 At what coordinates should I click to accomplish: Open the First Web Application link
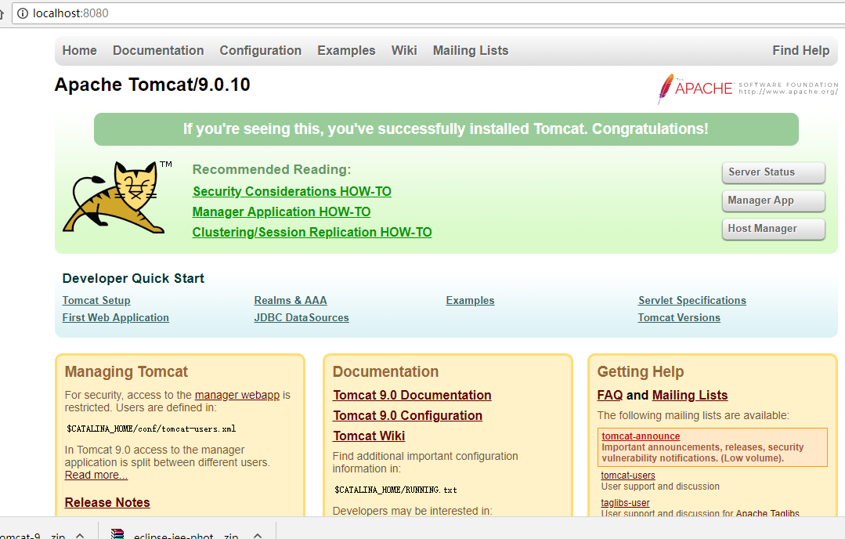click(x=115, y=317)
